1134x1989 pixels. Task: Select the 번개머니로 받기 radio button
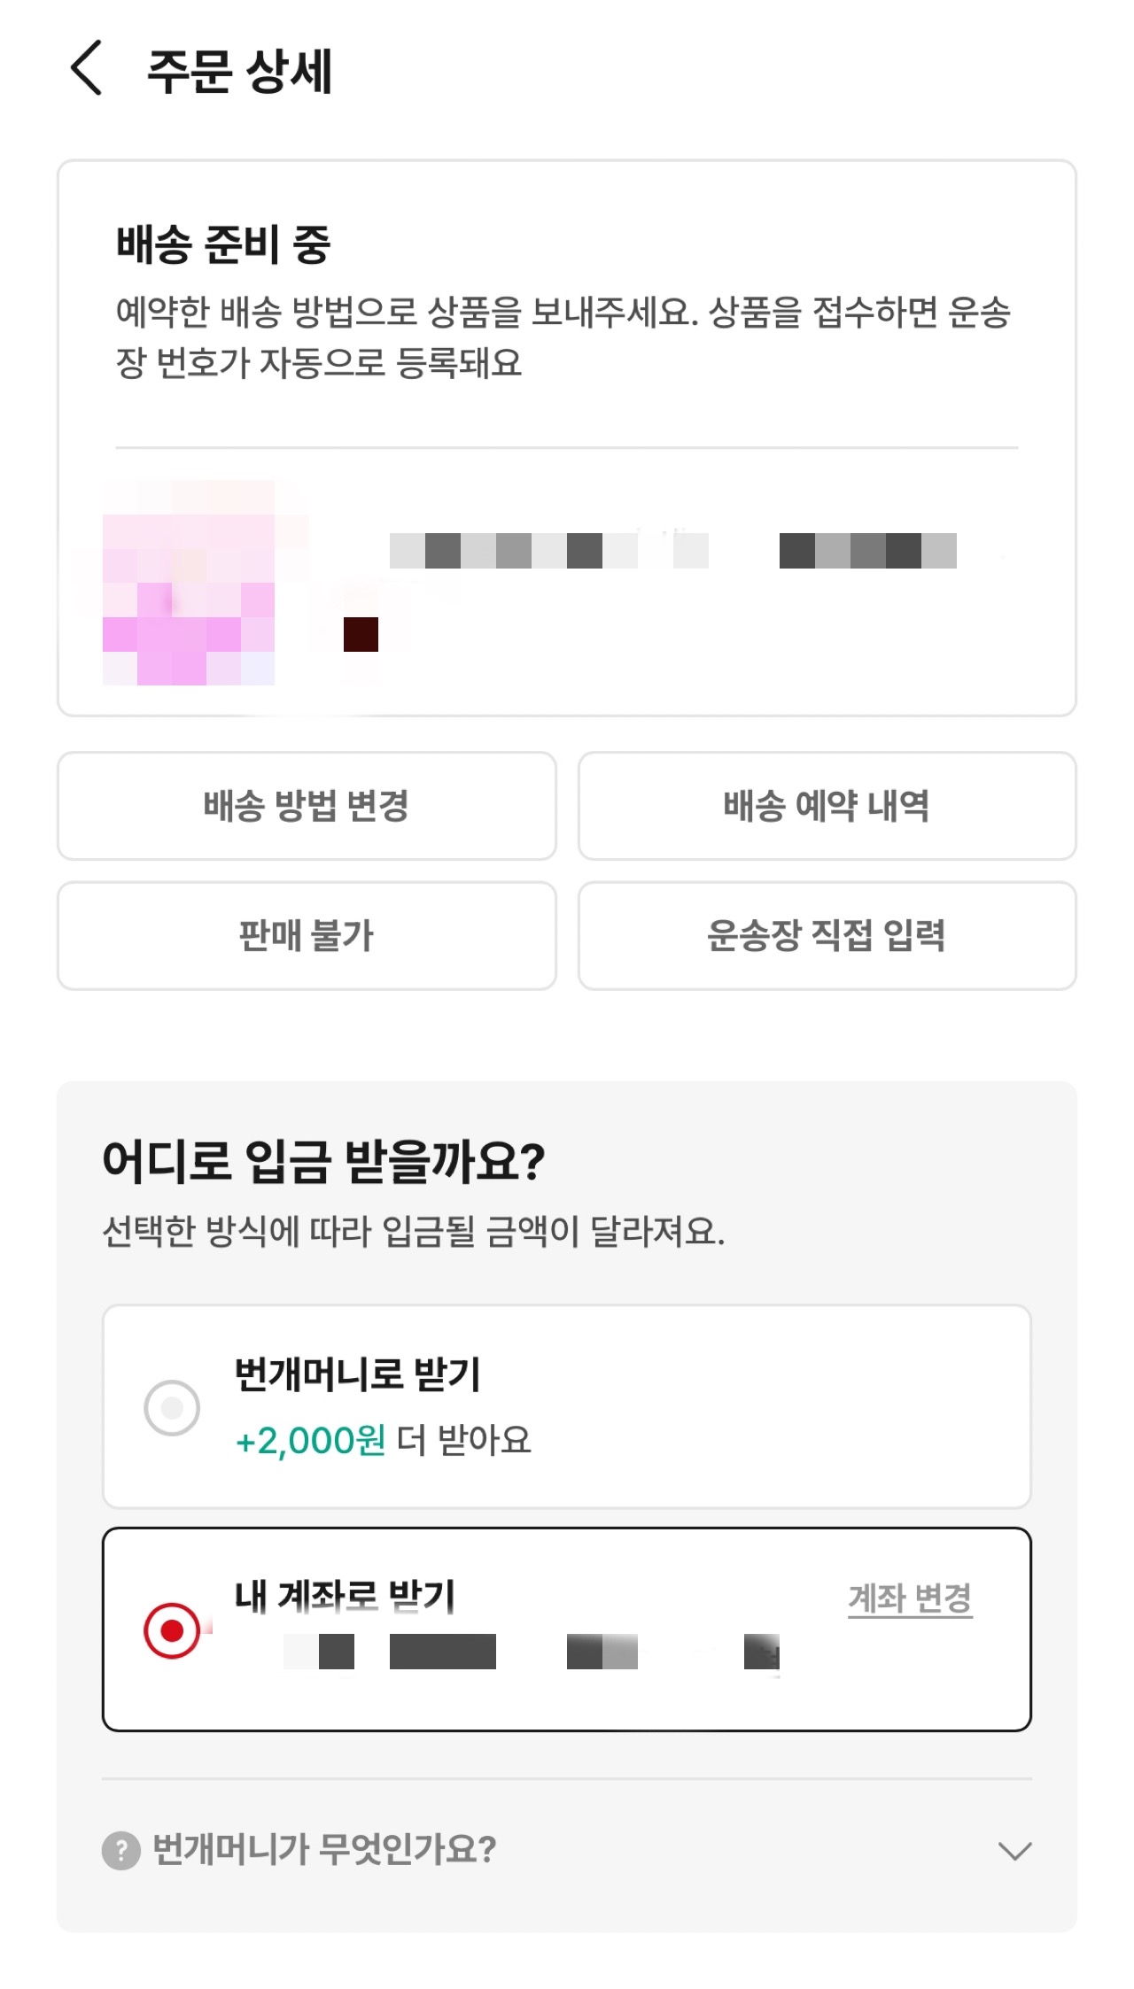coord(172,1407)
